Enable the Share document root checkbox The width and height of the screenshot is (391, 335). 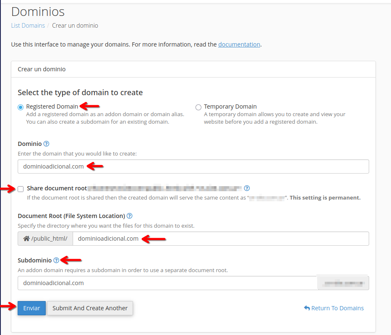tap(21, 189)
